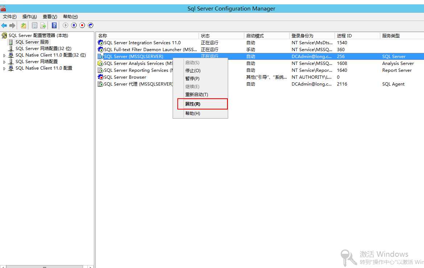Click the Start service toolbar button
Viewport: 424px width, 268px height.
(x=65, y=25)
